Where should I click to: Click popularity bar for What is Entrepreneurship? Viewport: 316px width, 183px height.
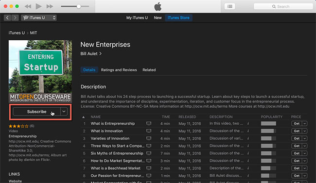pyautogui.click(x=268, y=124)
